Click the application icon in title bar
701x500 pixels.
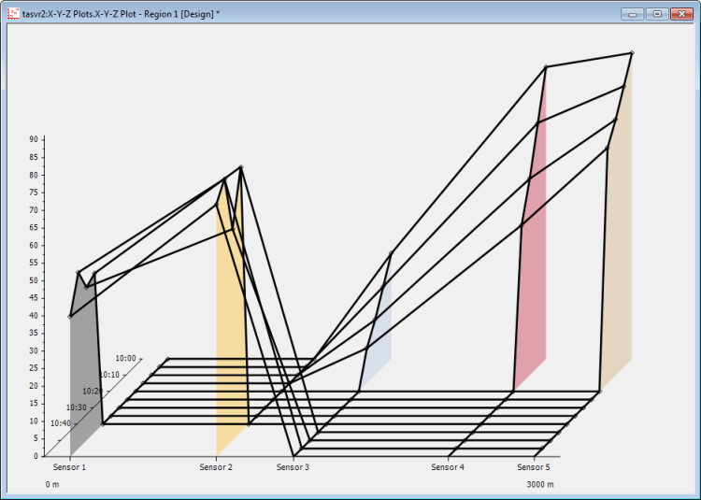[x=13, y=14]
